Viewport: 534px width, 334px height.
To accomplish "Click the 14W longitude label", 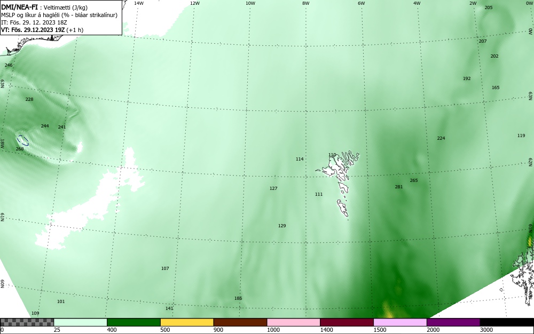I will click(x=139, y=3).
